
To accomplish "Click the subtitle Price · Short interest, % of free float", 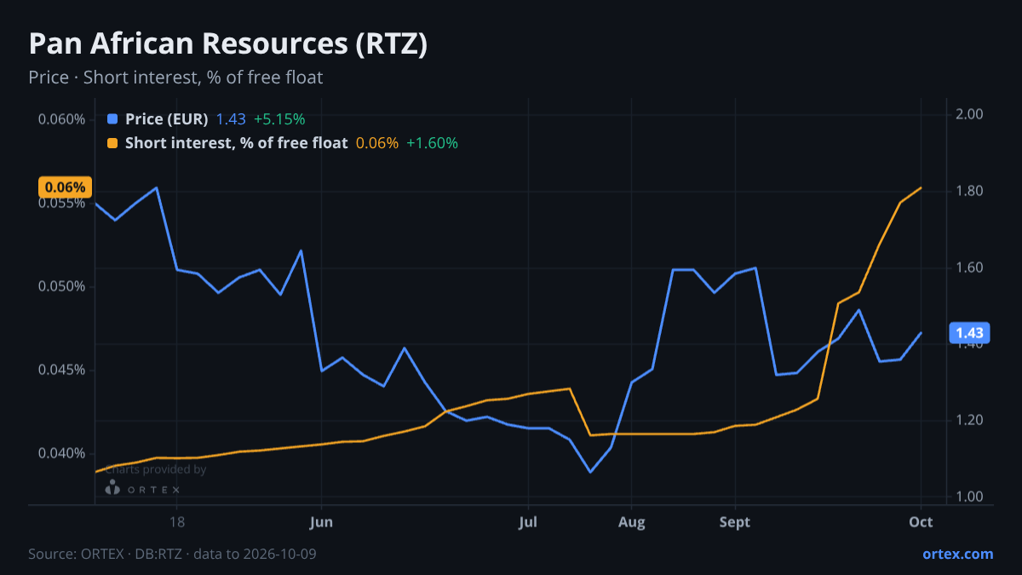I will [x=175, y=78].
